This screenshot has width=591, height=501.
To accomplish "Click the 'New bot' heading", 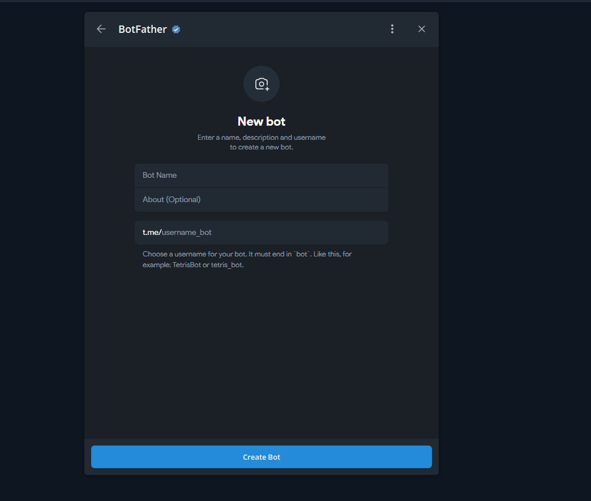I will pyautogui.click(x=262, y=121).
